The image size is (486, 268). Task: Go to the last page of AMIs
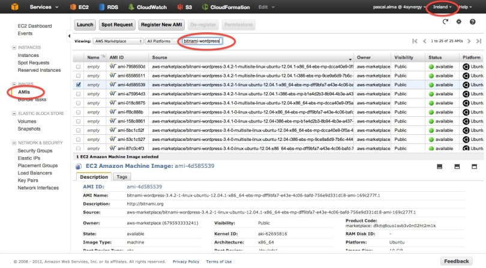[x=479, y=41]
